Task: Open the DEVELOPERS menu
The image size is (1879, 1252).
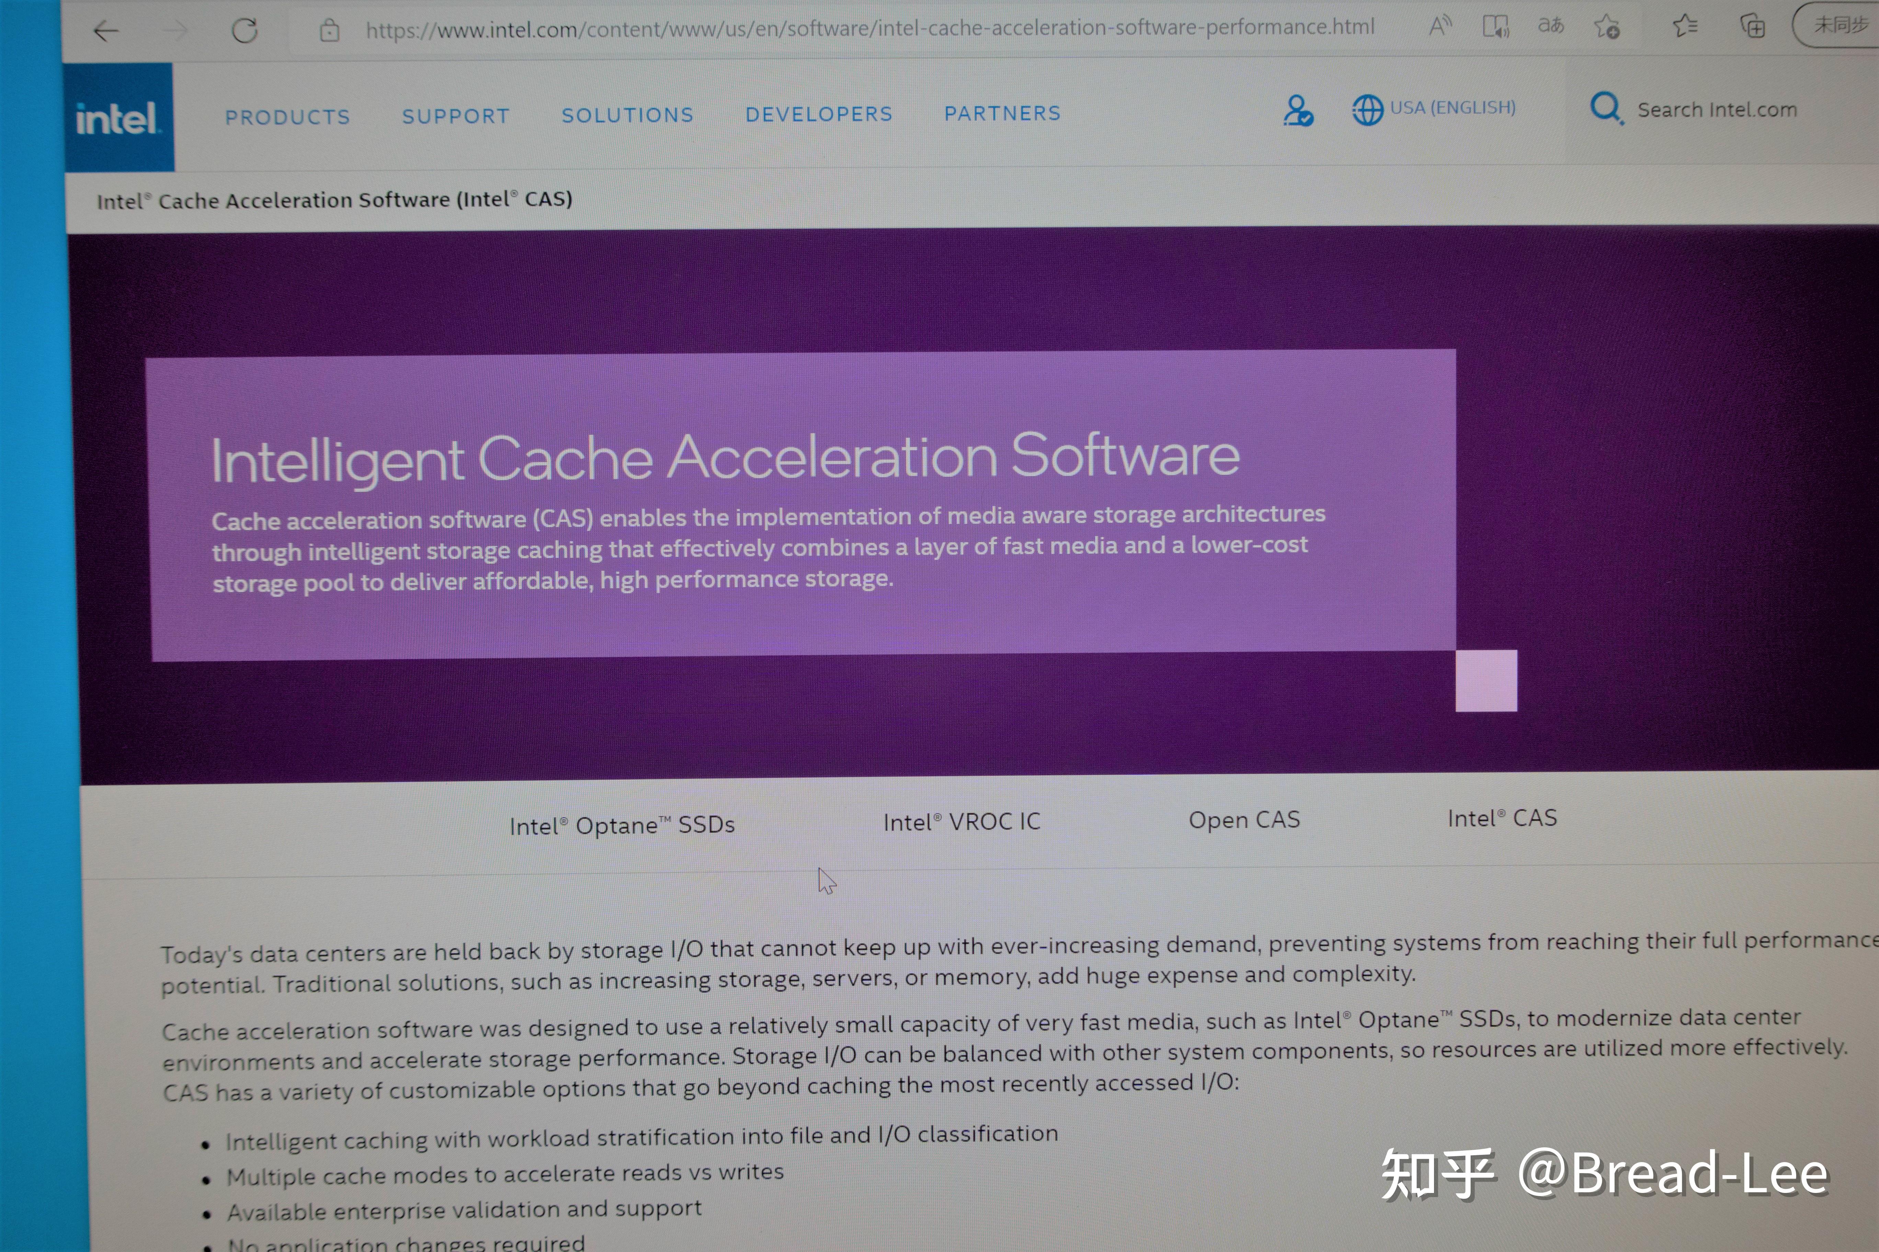Action: pos(819,114)
